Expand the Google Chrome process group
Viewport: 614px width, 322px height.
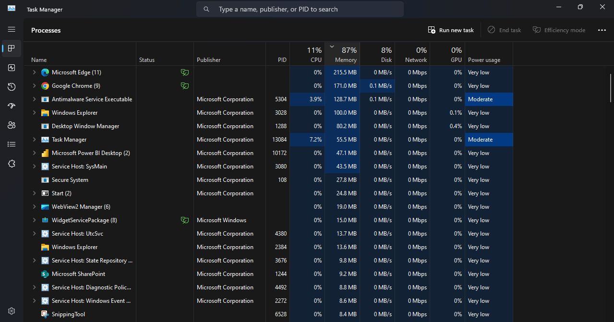click(34, 86)
